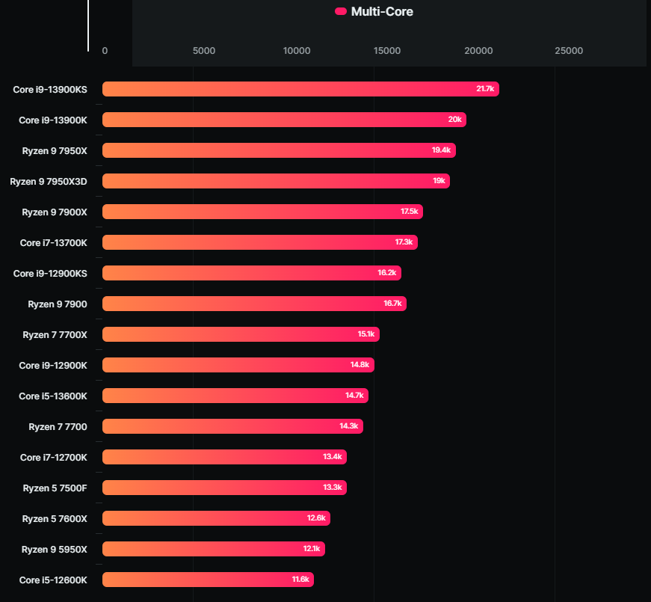
Task: Click the 10000 axis tick label
Action: click(x=297, y=51)
